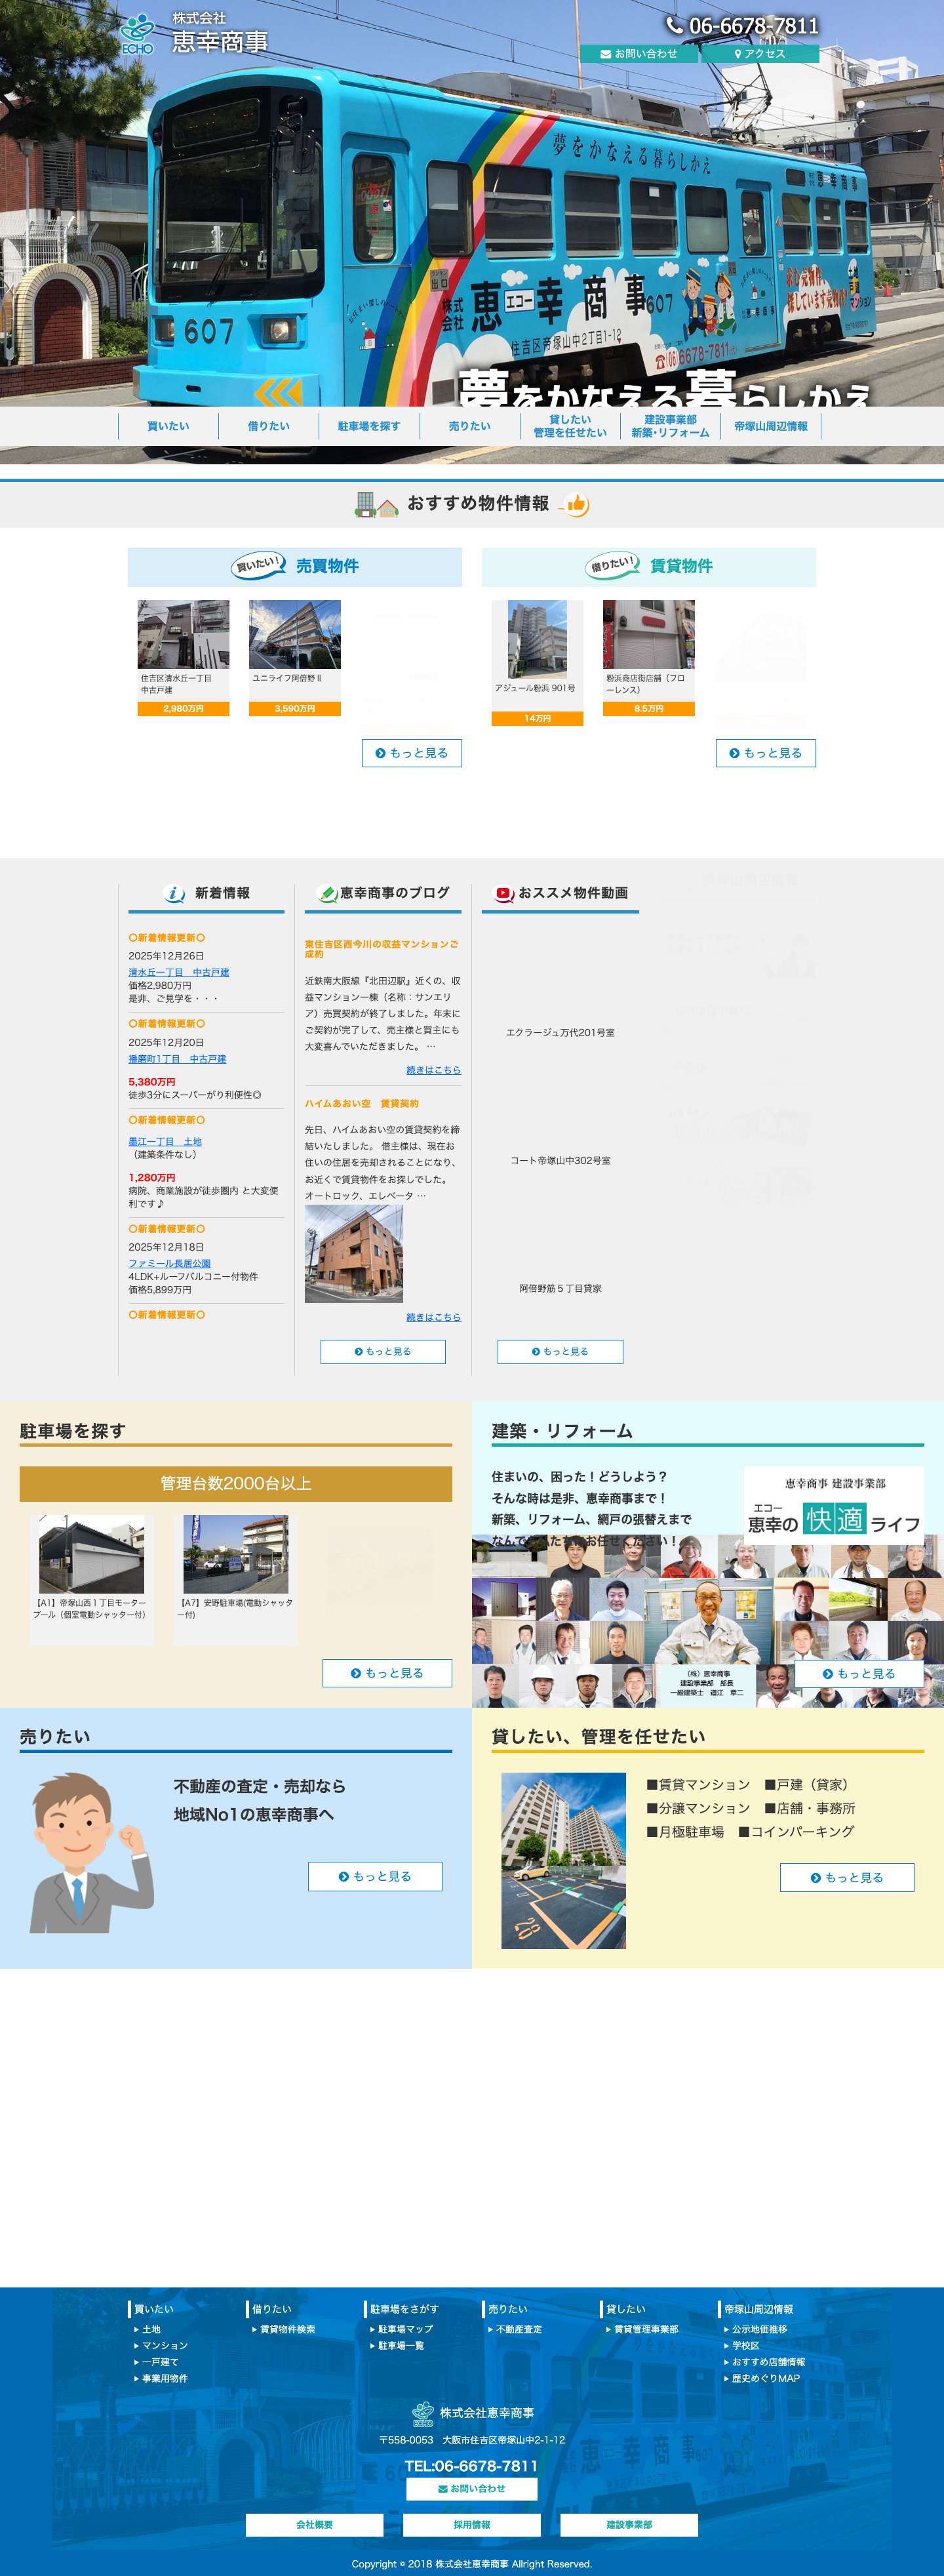Image resolution: width=944 pixels, height=2576 pixels.
Task: Open アジュール粉浜 901号 rental thumbnail
Action: point(537,639)
